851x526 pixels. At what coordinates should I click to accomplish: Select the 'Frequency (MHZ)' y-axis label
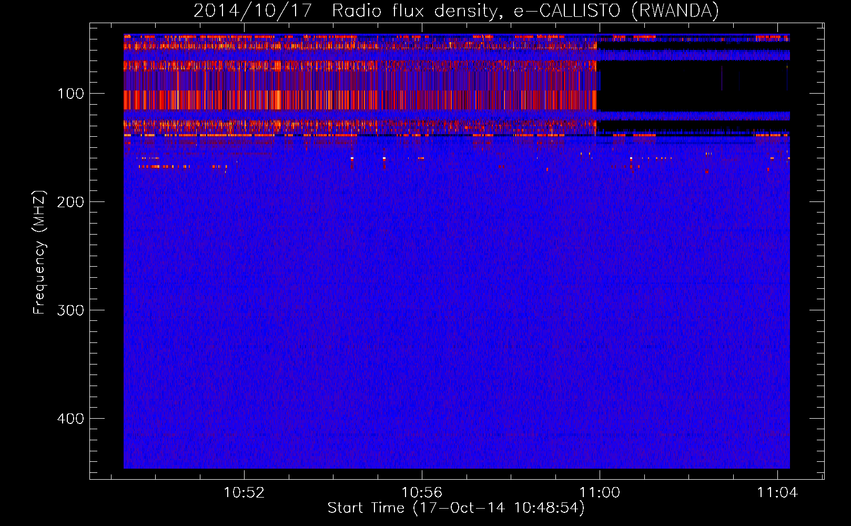pos(39,252)
